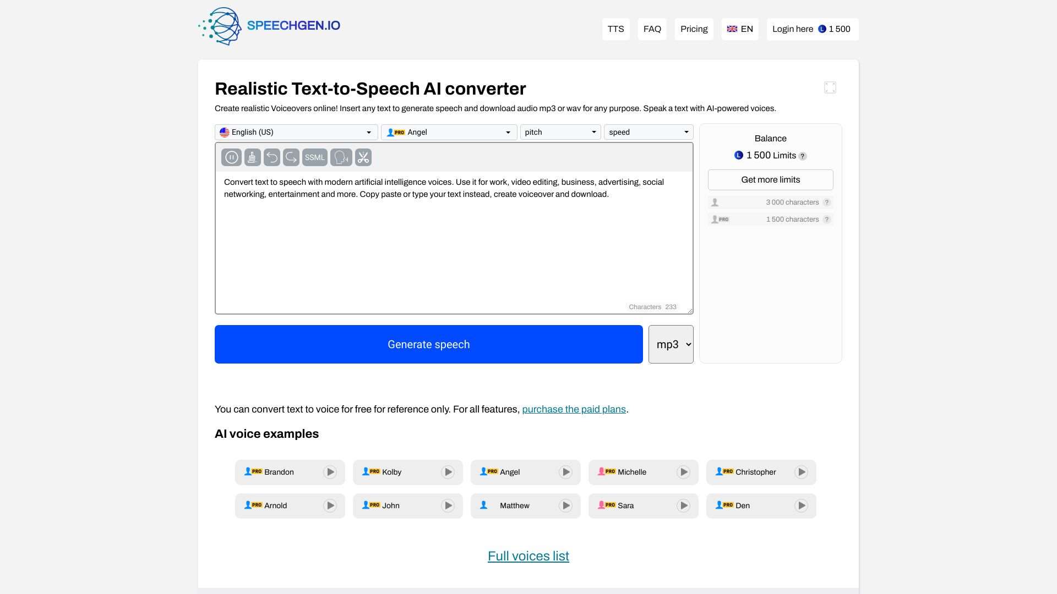Click the Get more limits button
1057x594 pixels.
(x=770, y=179)
